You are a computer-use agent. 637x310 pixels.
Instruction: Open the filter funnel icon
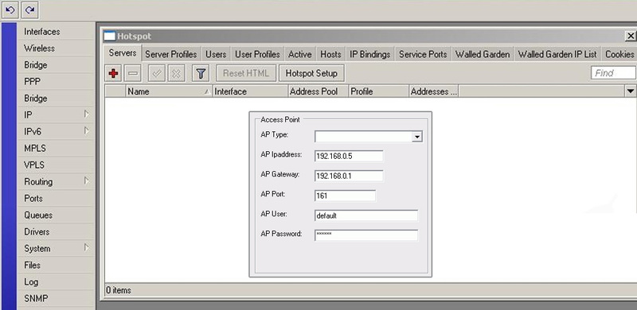pyautogui.click(x=201, y=73)
